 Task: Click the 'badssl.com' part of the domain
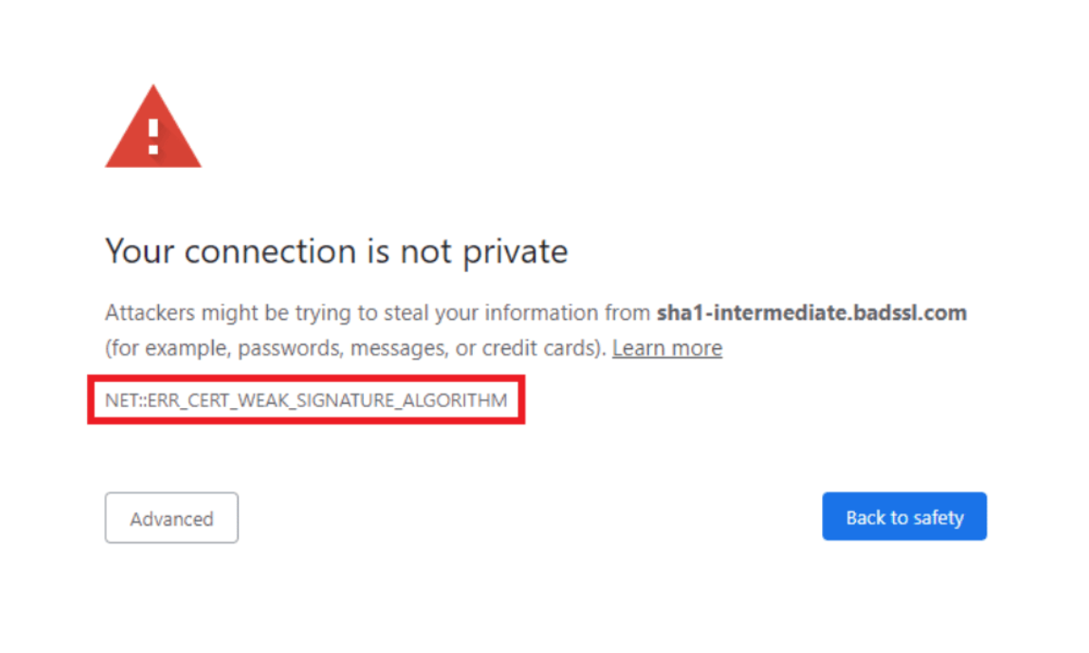917,313
